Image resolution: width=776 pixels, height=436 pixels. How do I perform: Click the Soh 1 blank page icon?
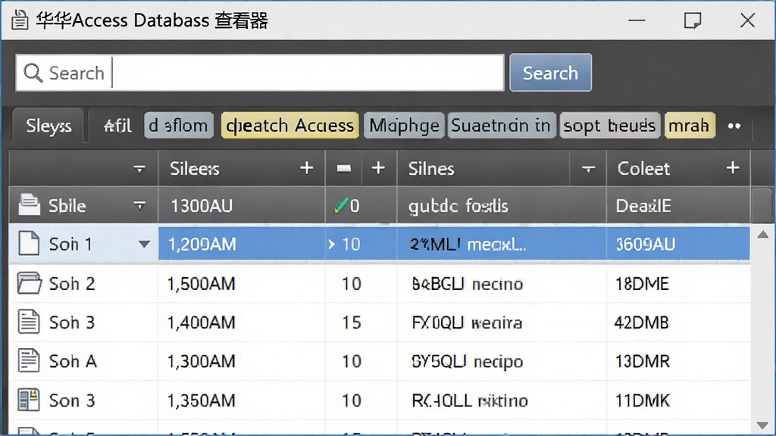(x=29, y=244)
